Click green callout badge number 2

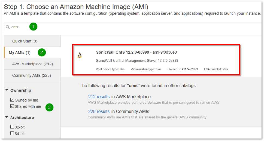click(x=42, y=52)
